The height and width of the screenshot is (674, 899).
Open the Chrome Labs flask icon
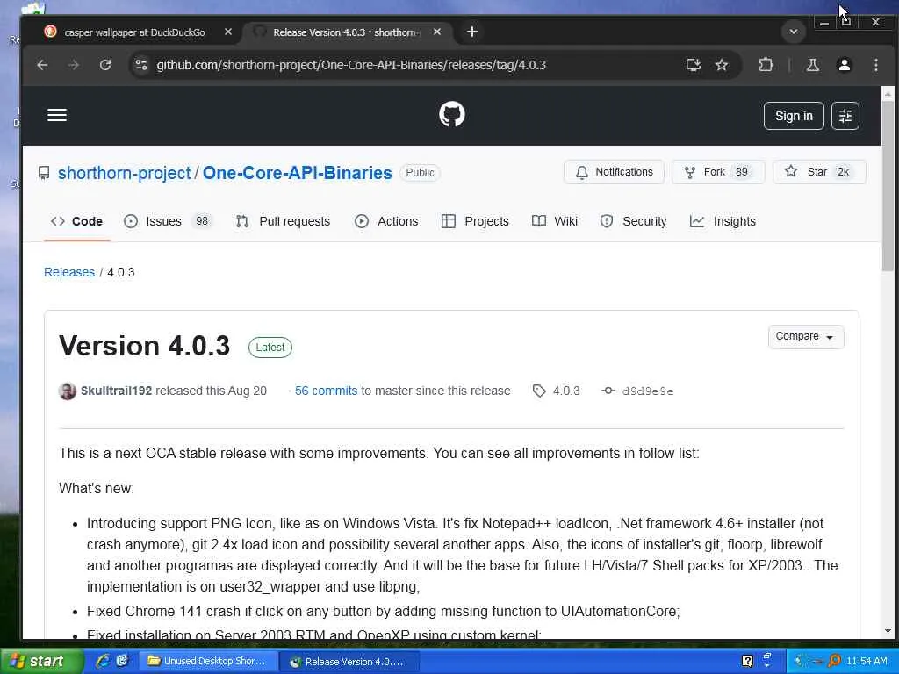click(812, 65)
